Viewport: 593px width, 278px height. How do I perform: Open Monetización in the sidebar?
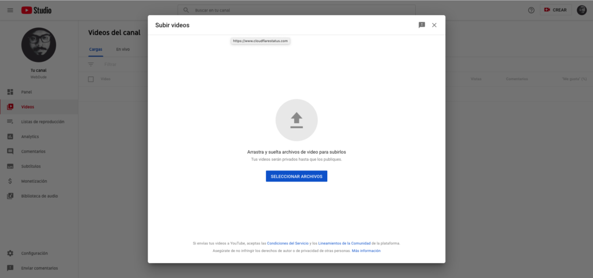tap(34, 181)
